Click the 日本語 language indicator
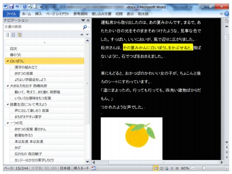 [65, 168]
